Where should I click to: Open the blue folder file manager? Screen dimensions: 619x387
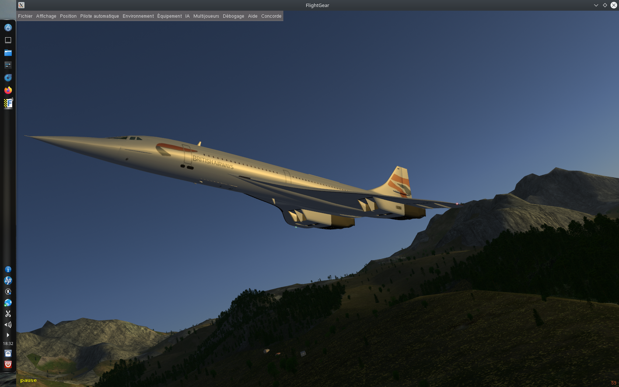[8, 53]
